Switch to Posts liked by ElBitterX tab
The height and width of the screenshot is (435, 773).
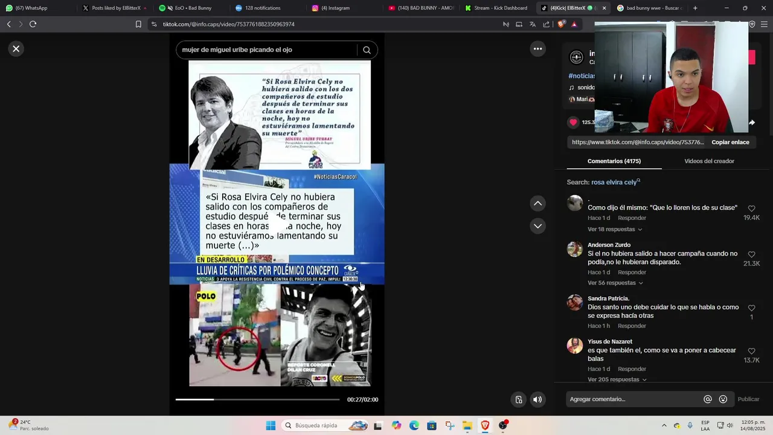(x=114, y=8)
